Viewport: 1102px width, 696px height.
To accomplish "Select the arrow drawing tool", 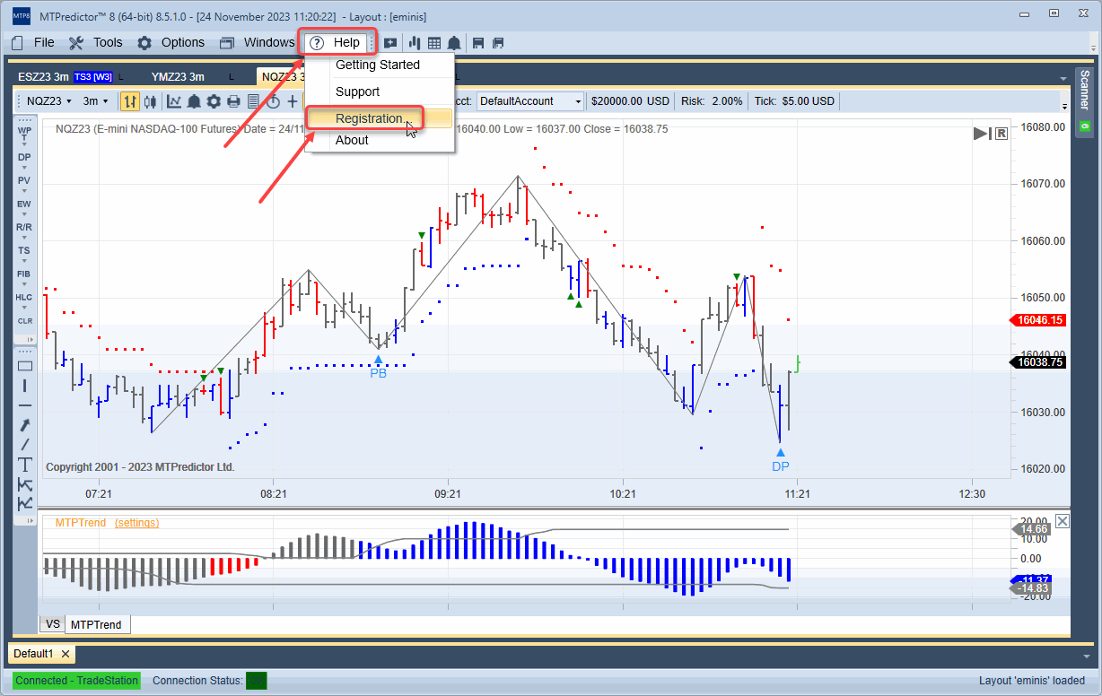I will coord(25,424).
